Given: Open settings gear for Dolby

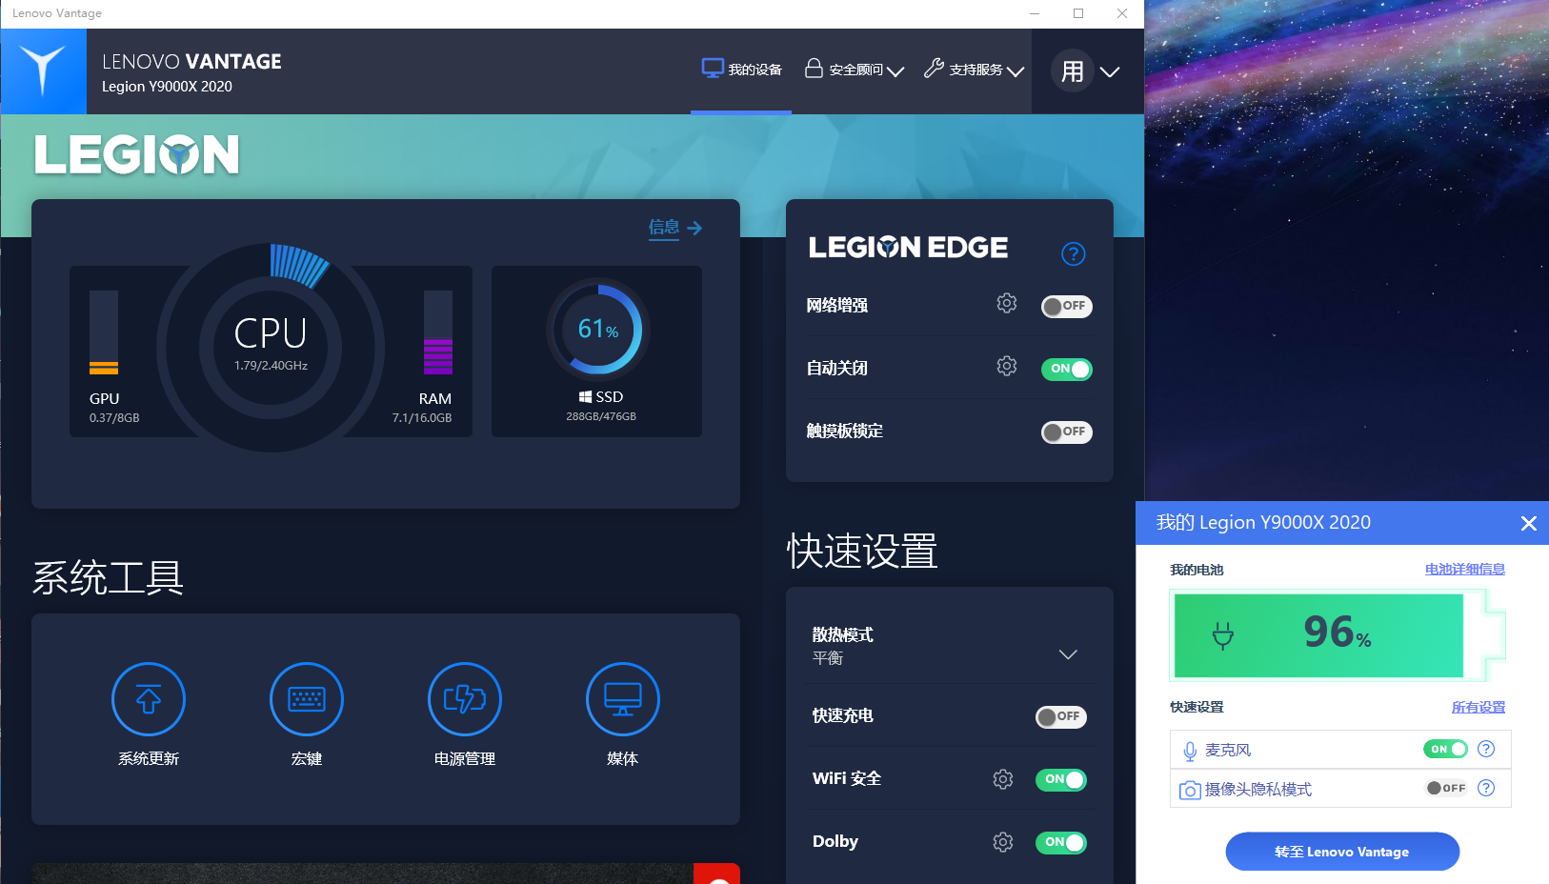Looking at the screenshot, I should coord(1003,842).
